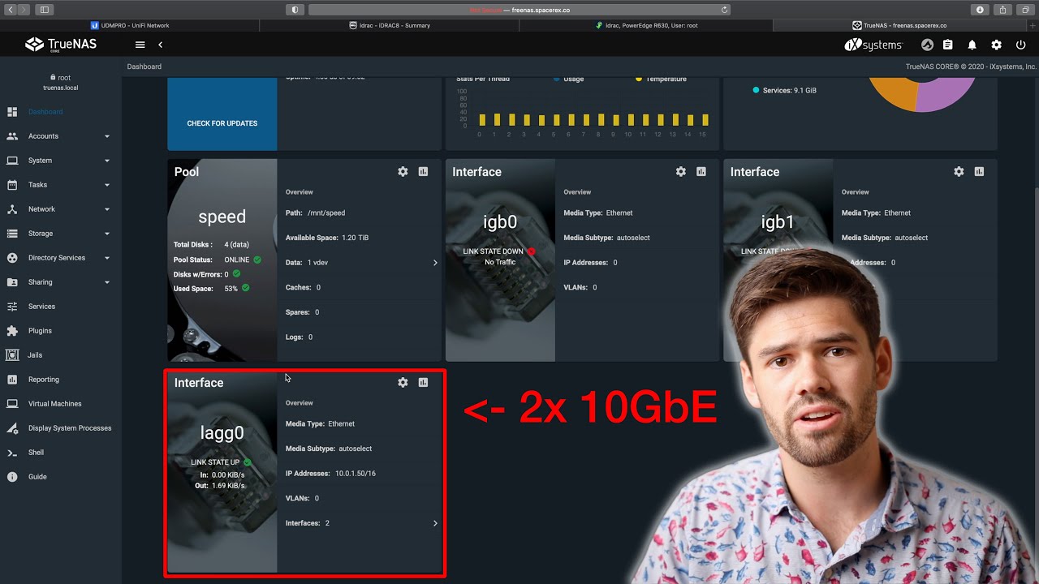
Task: Open TrueCommand status icon in header
Action: (927, 45)
